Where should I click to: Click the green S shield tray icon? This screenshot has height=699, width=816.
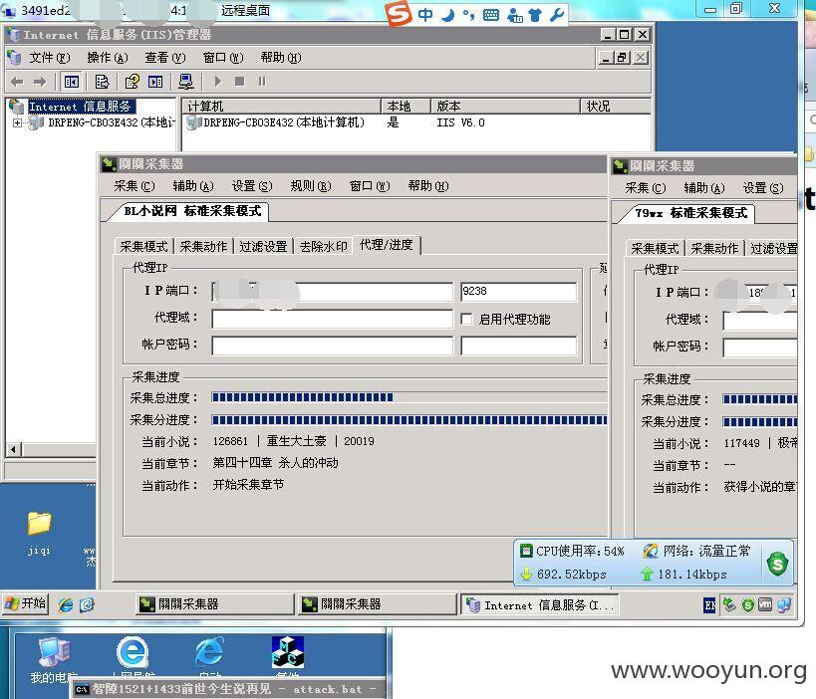point(748,605)
